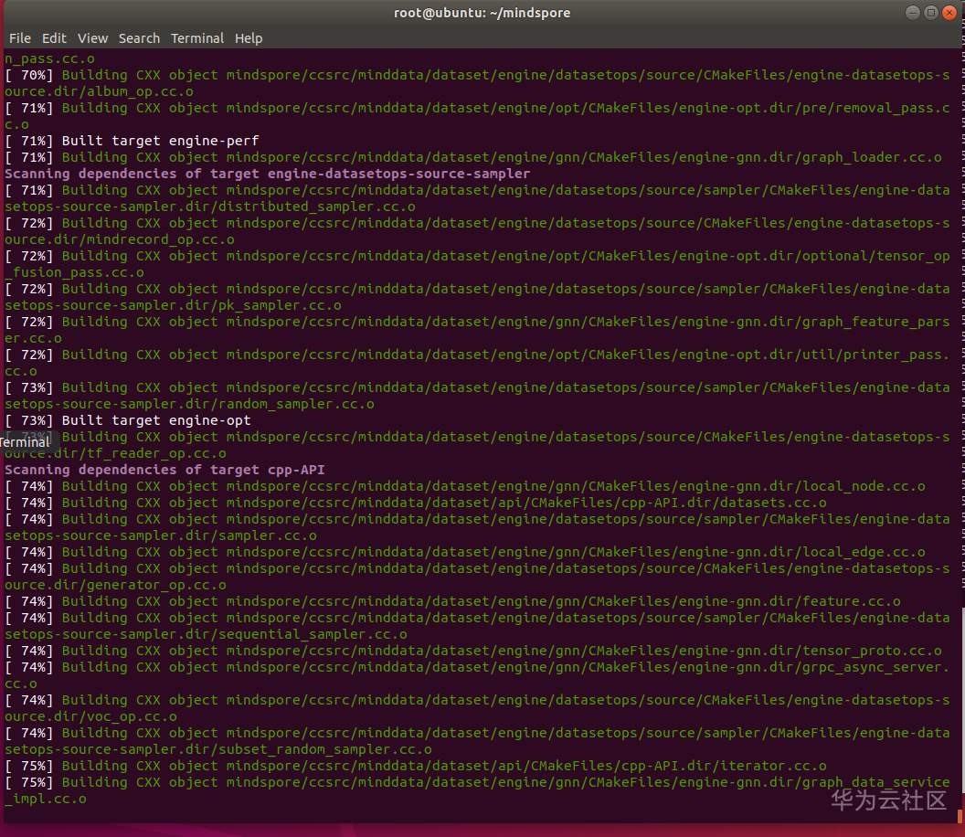
Task: Click the 'Built target engine-perf' line
Action: point(132,141)
